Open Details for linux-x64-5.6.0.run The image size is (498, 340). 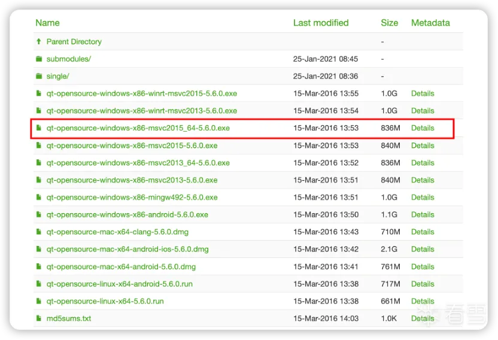pos(423,301)
